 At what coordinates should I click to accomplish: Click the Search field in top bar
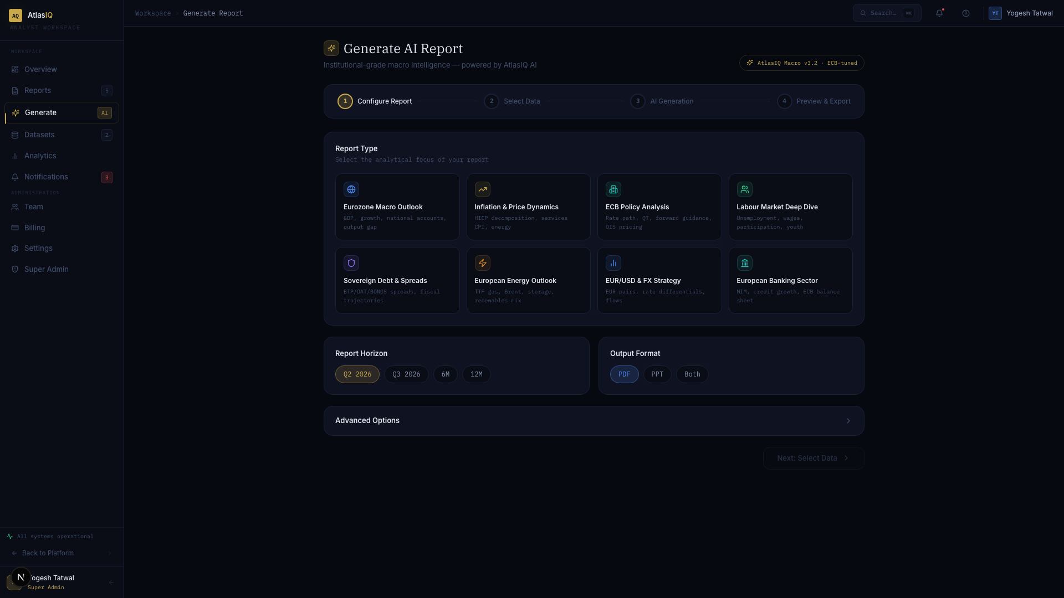pyautogui.click(x=887, y=13)
